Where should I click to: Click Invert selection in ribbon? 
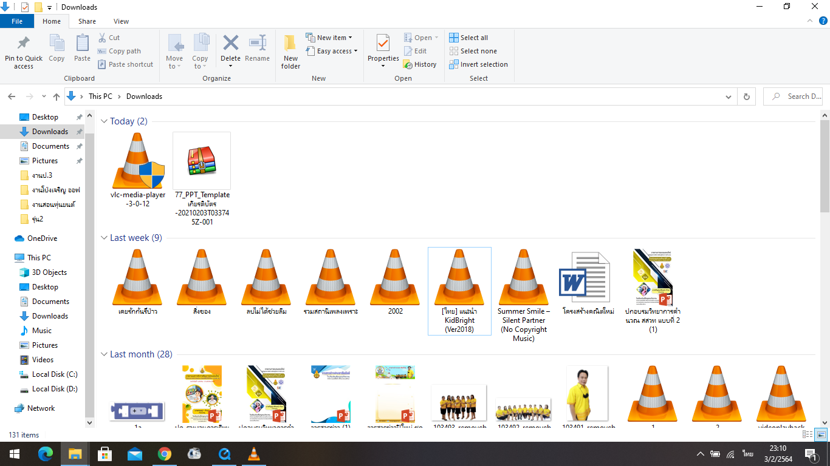(478, 64)
